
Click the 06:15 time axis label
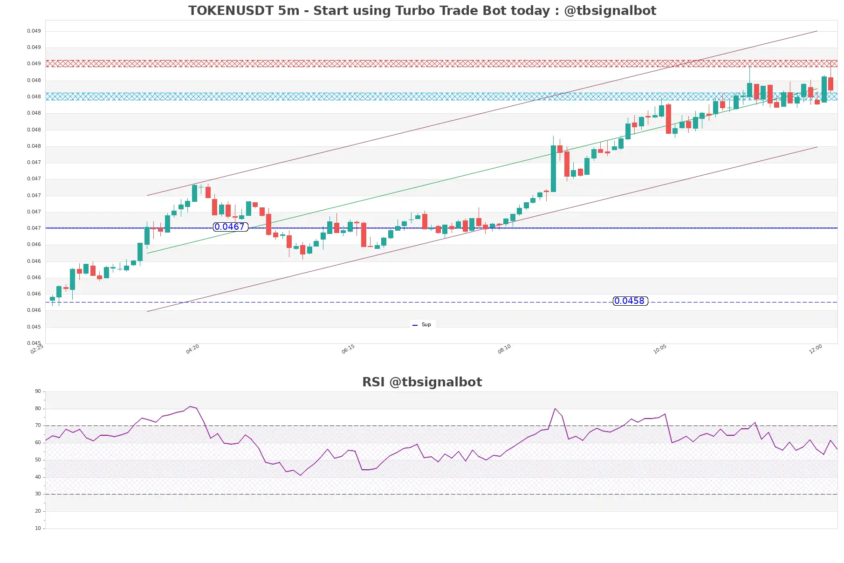tap(348, 349)
